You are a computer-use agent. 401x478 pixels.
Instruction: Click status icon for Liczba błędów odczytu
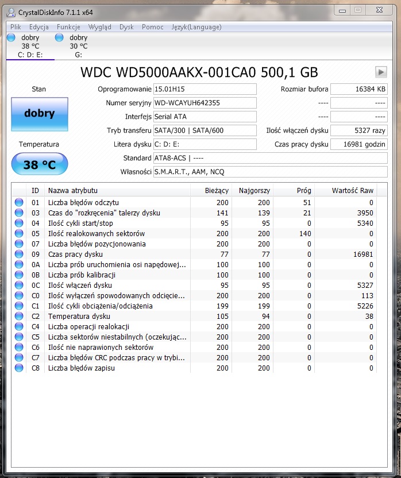click(x=19, y=202)
